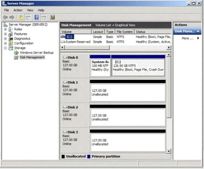
Task: Select System Reserved row in volume list
Action: tap(115, 42)
